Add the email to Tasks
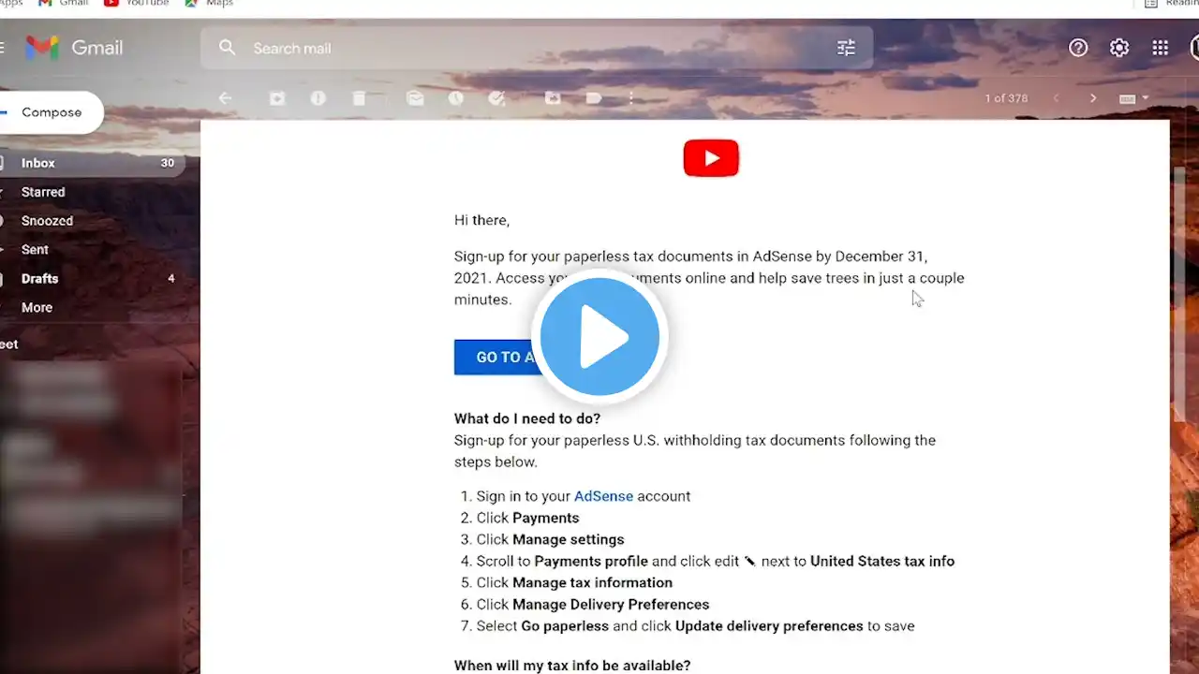The image size is (1199, 674). pyautogui.click(x=496, y=98)
